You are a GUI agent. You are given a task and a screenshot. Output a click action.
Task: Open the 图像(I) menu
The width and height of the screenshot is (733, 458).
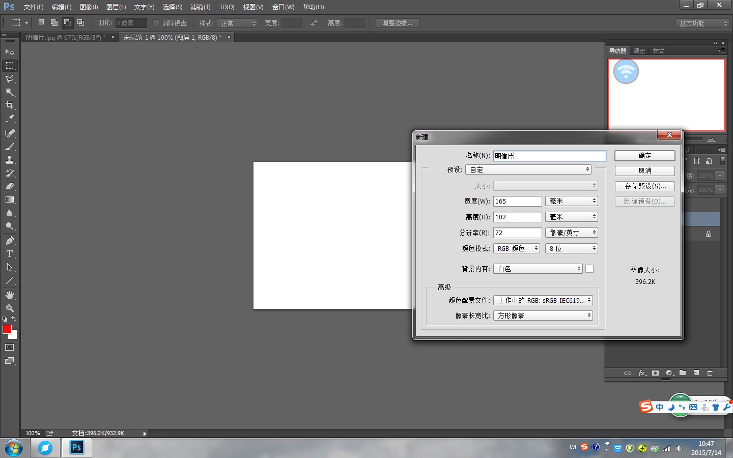pos(89,7)
